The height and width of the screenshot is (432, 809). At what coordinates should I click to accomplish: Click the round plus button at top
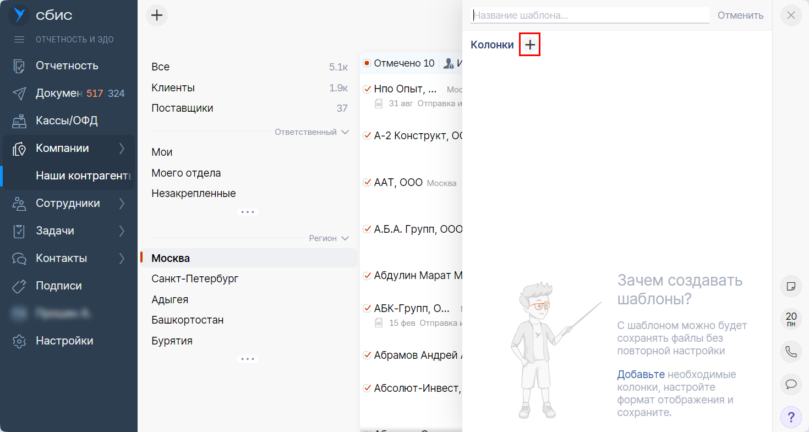[157, 15]
